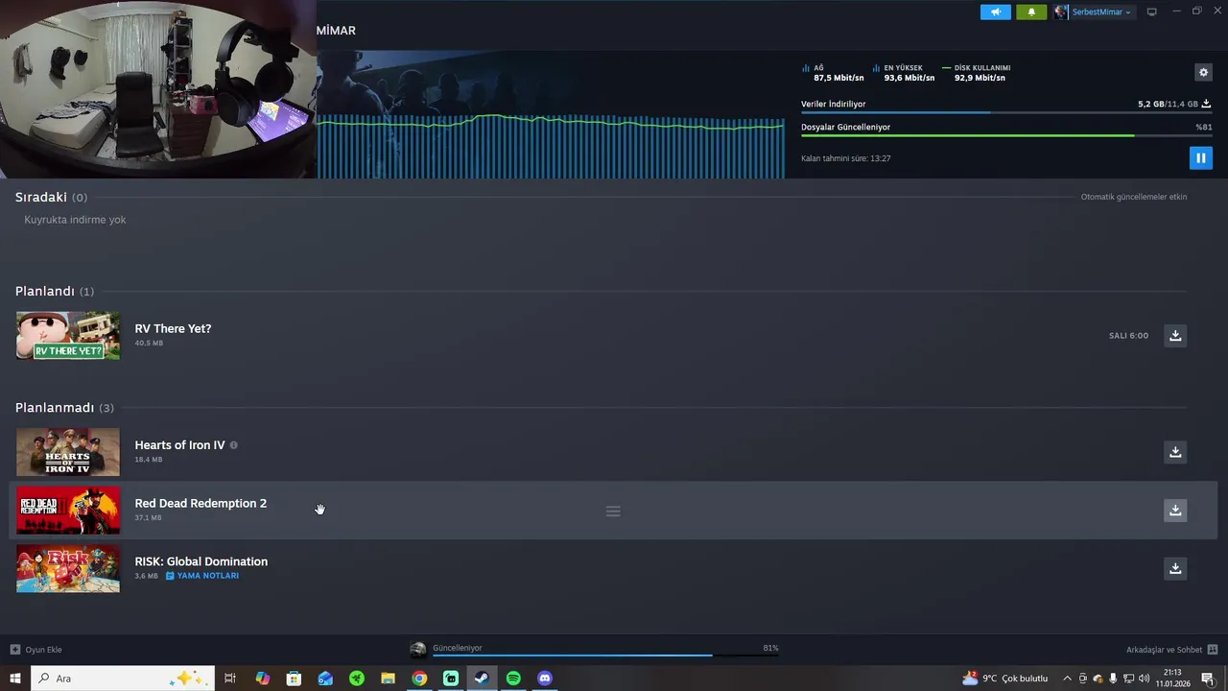This screenshot has width=1228, height=691.
Task: Open the Windows notification center icon
Action: click(1208, 679)
